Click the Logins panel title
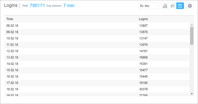Screen dimensions: 198x104 pos(11,5)
